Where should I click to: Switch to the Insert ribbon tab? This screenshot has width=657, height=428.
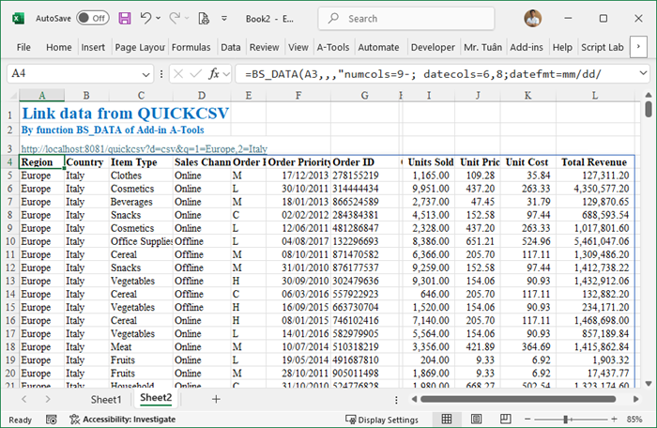point(93,47)
